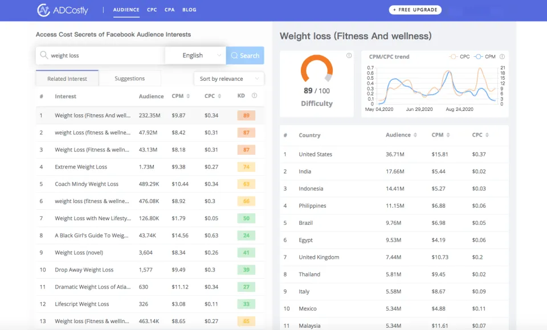Click the Difficulty card info icon
Screen dimensions: 547x330
tap(349, 56)
